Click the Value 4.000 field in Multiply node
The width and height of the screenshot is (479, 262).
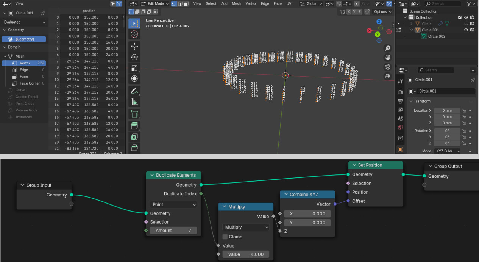click(246, 254)
